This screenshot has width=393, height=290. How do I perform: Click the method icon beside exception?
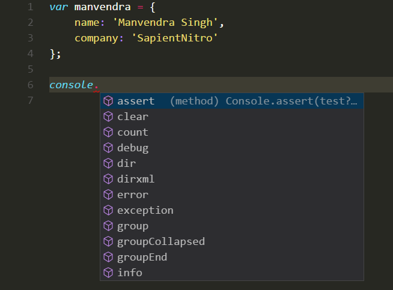point(108,210)
